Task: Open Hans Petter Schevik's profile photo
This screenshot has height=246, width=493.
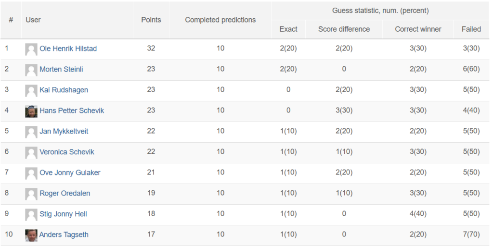Action: (x=31, y=111)
